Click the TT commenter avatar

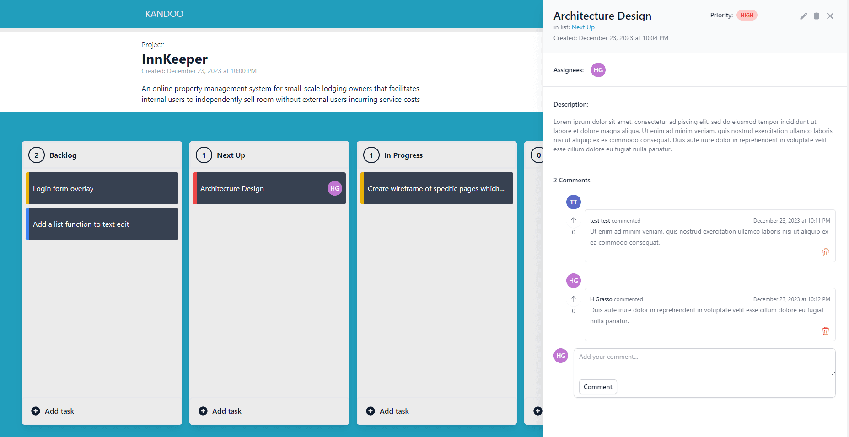(x=574, y=202)
